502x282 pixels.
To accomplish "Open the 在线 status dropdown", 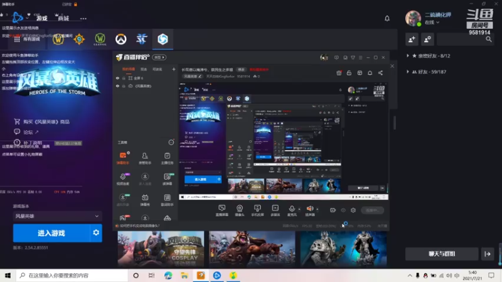I will click(x=432, y=23).
